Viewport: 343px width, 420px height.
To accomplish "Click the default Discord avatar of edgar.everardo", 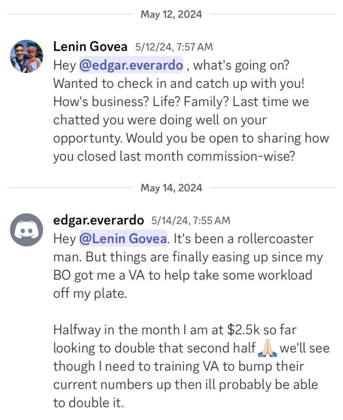I will coord(26,230).
